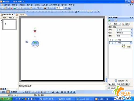Click the Open file folder icon
The image size is (134, 101).
(5, 8)
